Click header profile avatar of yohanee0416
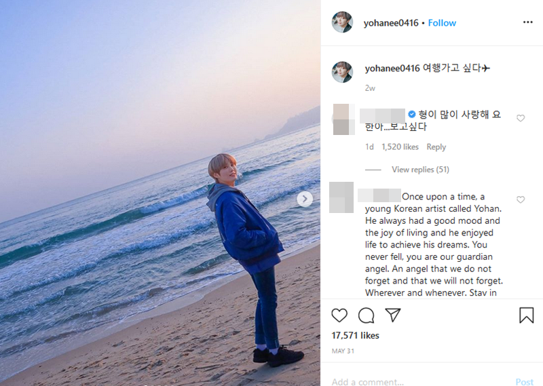The image size is (543, 386). 342,22
